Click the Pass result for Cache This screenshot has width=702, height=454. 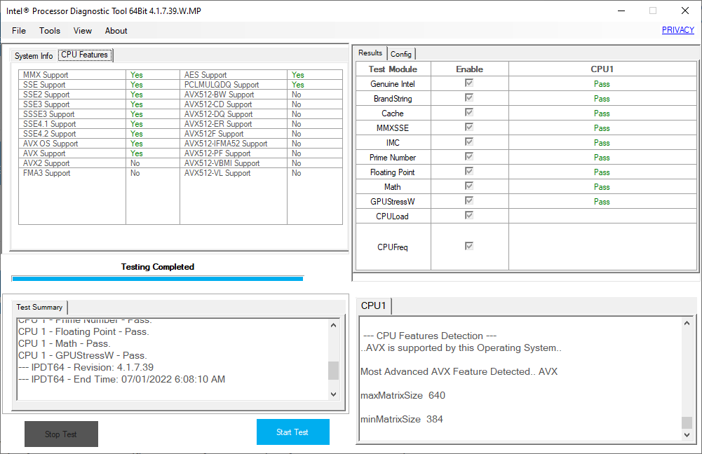(602, 113)
